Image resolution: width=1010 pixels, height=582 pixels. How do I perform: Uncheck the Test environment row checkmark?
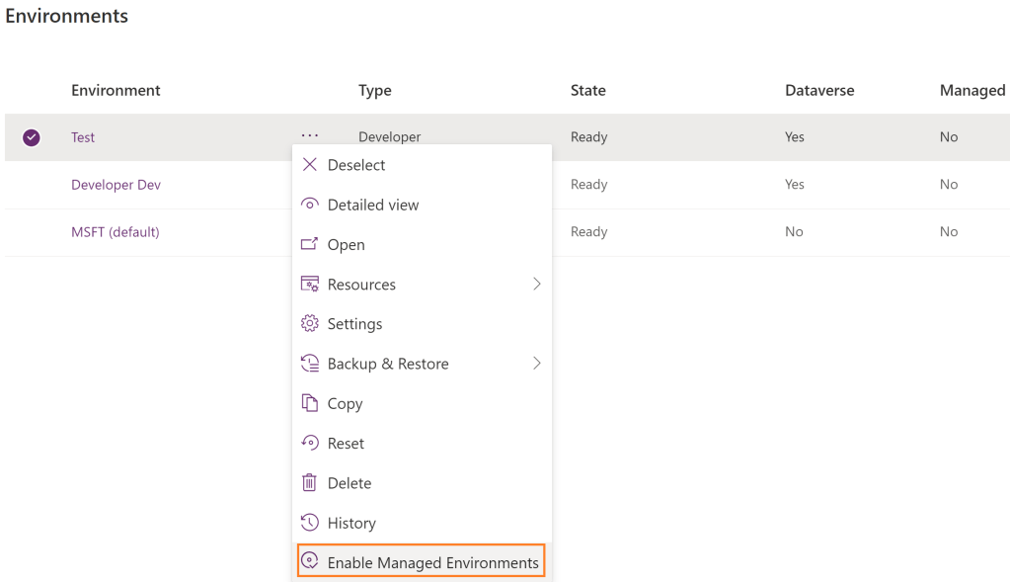click(x=32, y=137)
